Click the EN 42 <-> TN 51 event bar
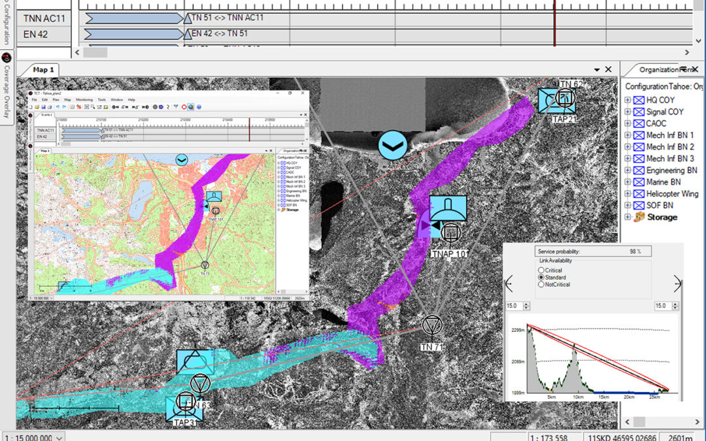706x441 pixels. (134, 34)
